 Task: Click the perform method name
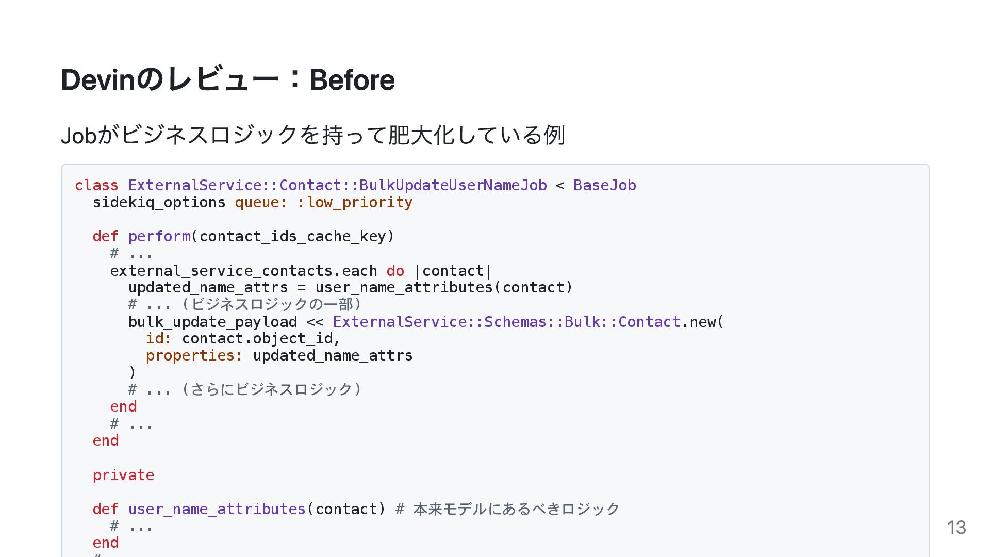159,236
